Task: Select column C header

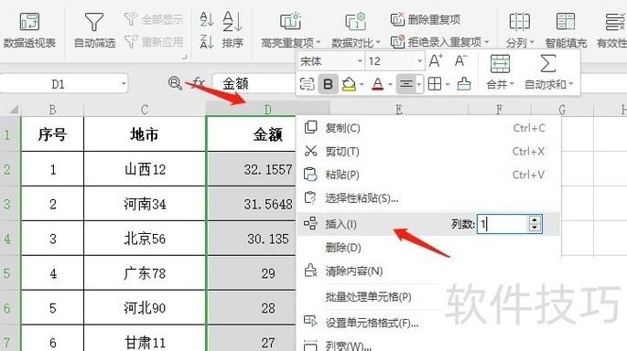Action: [x=145, y=109]
